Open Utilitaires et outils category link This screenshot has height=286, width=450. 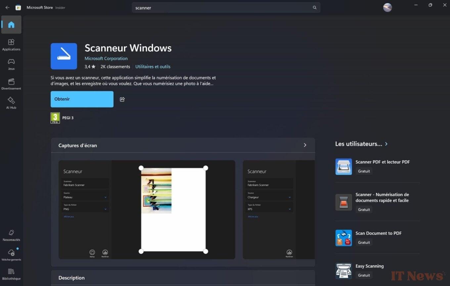tap(153, 67)
